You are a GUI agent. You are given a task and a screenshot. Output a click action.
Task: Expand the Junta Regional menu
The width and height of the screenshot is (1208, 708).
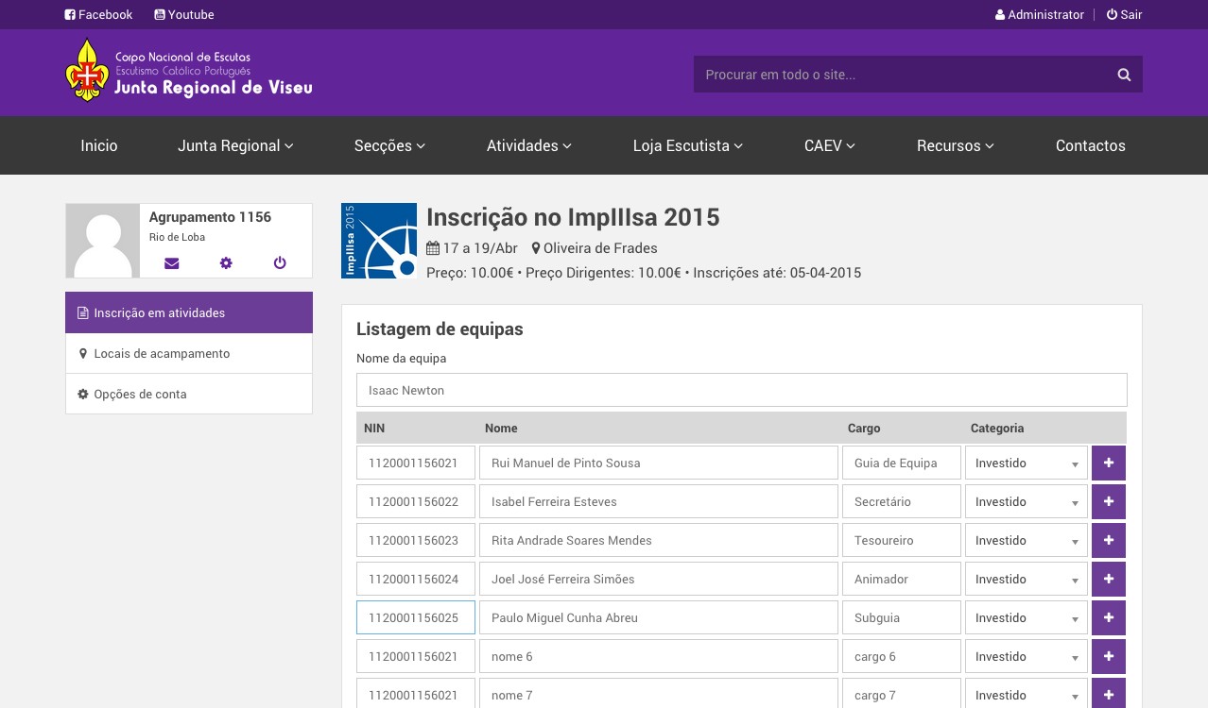pos(235,145)
